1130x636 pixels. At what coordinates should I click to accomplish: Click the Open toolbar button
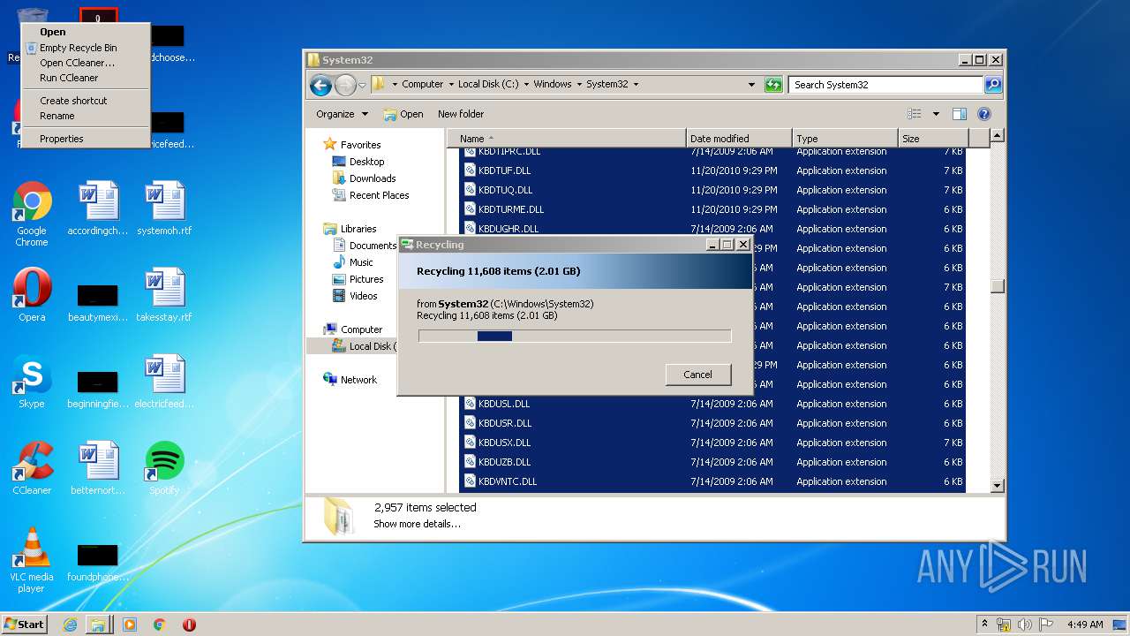point(403,114)
